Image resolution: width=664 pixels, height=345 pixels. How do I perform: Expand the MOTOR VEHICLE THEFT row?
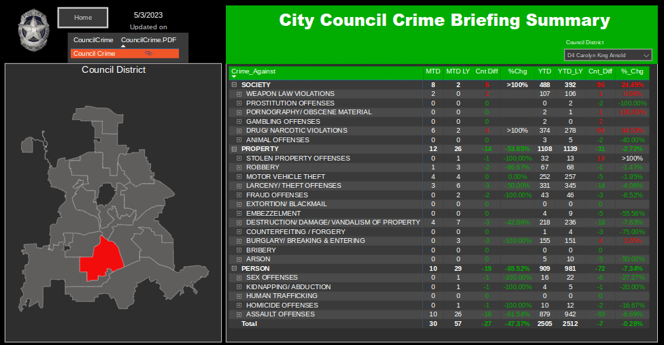click(239, 177)
